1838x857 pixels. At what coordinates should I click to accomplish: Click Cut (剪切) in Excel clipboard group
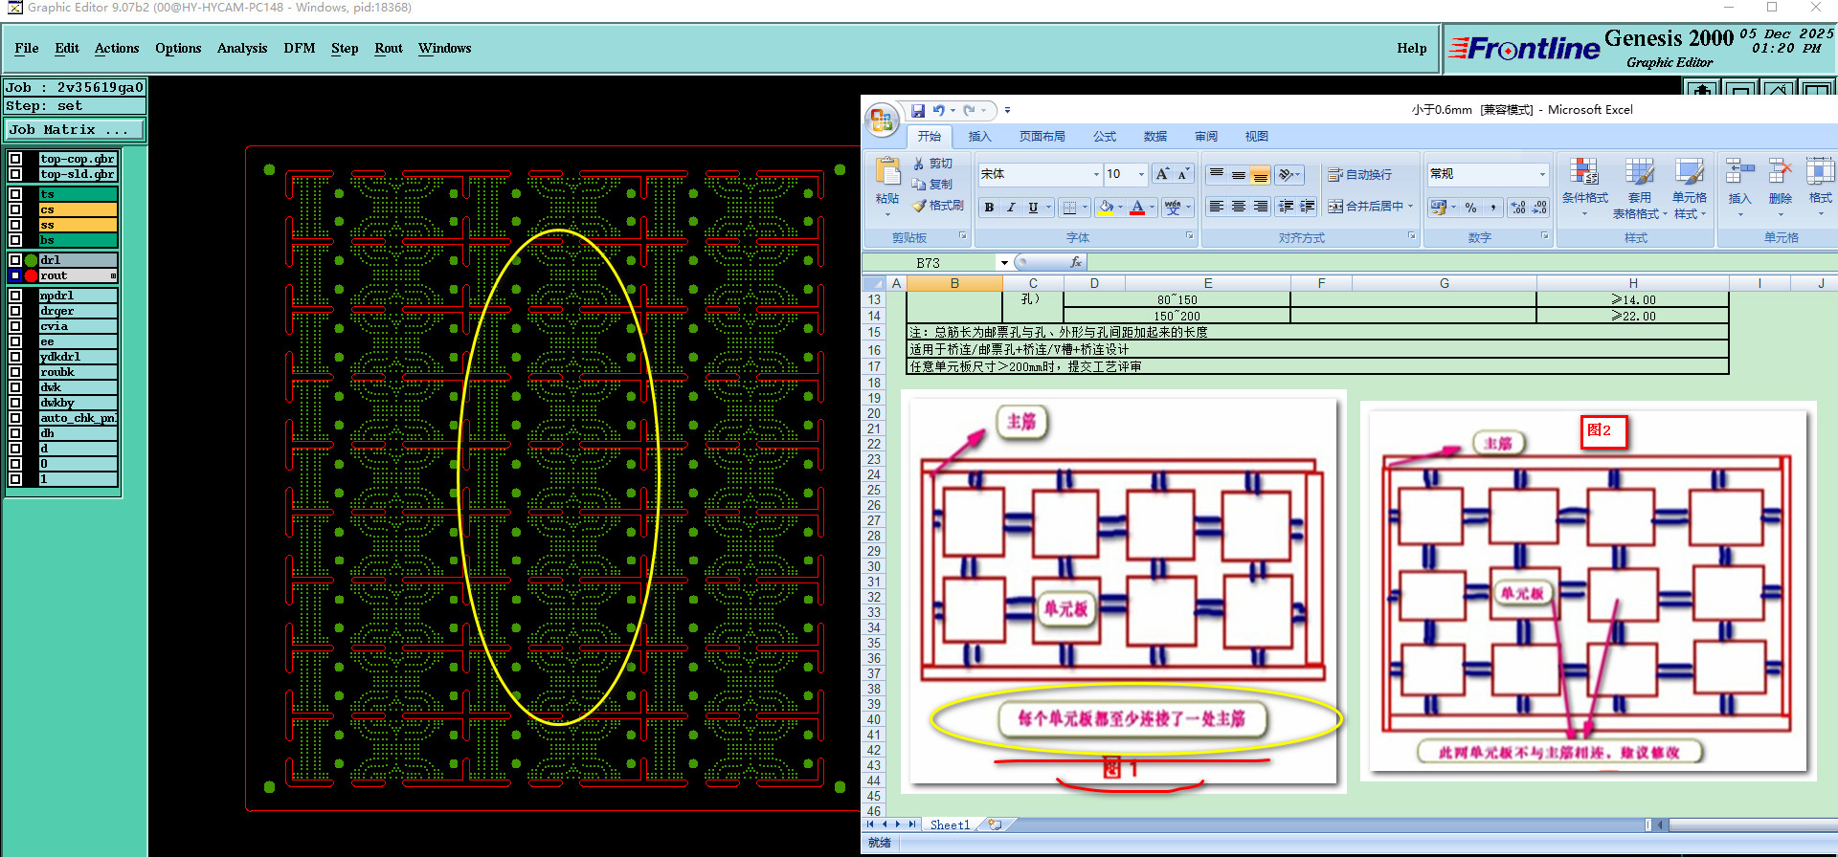tap(932, 164)
